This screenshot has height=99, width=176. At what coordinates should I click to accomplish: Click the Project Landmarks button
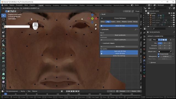pyautogui.click(x=119, y=40)
